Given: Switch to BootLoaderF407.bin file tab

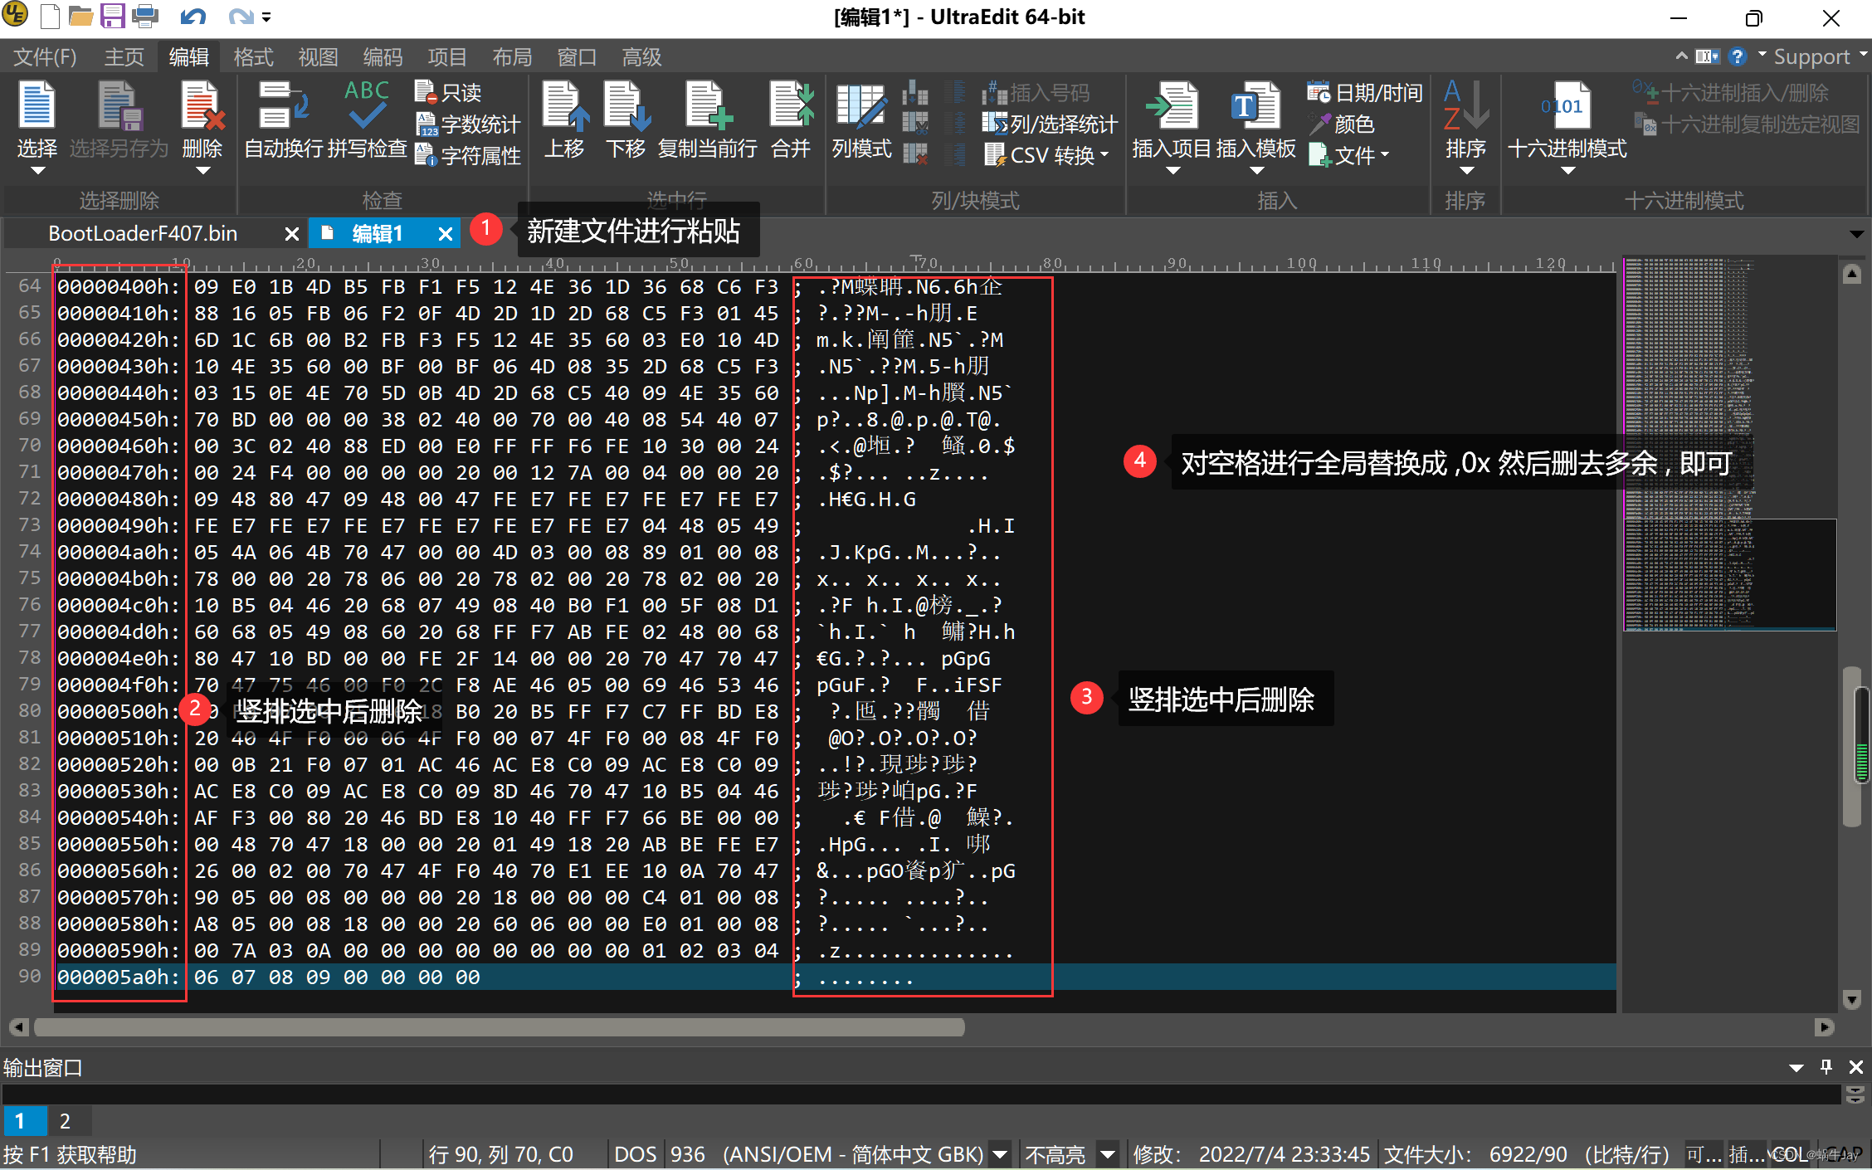Looking at the screenshot, I should pyautogui.click(x=143, y=234).
